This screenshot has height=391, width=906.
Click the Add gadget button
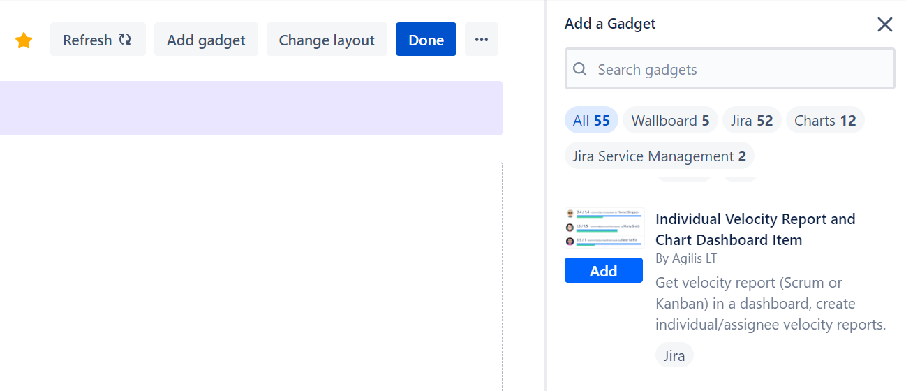(x=206, y=40)
